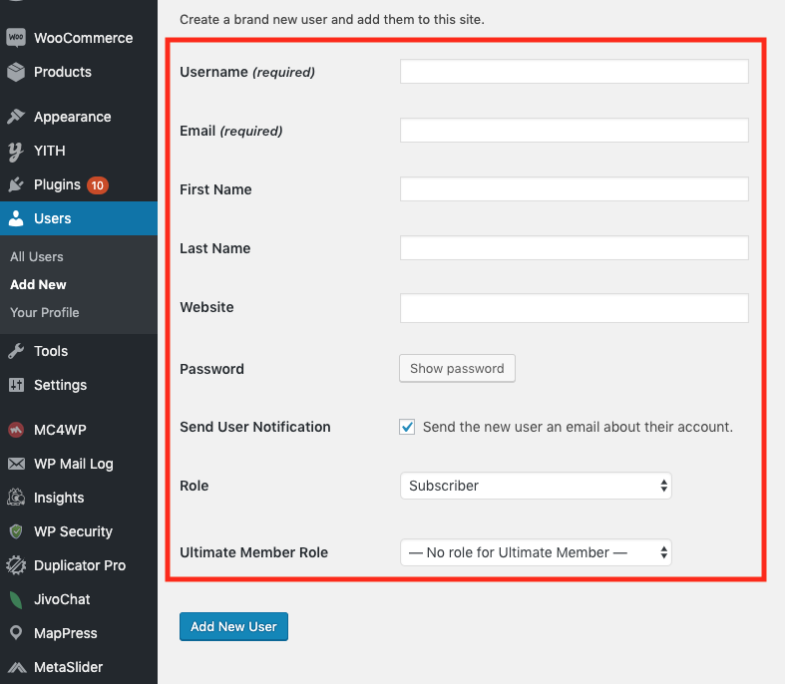Open the Role dropdown showing Subscriber
Screen dimensions: 785x684
click(536, 486)
